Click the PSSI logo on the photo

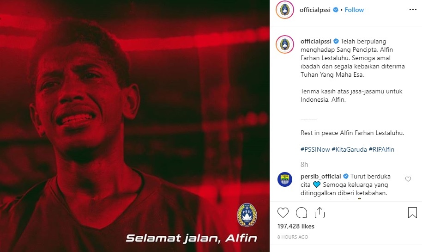[247, 215]
